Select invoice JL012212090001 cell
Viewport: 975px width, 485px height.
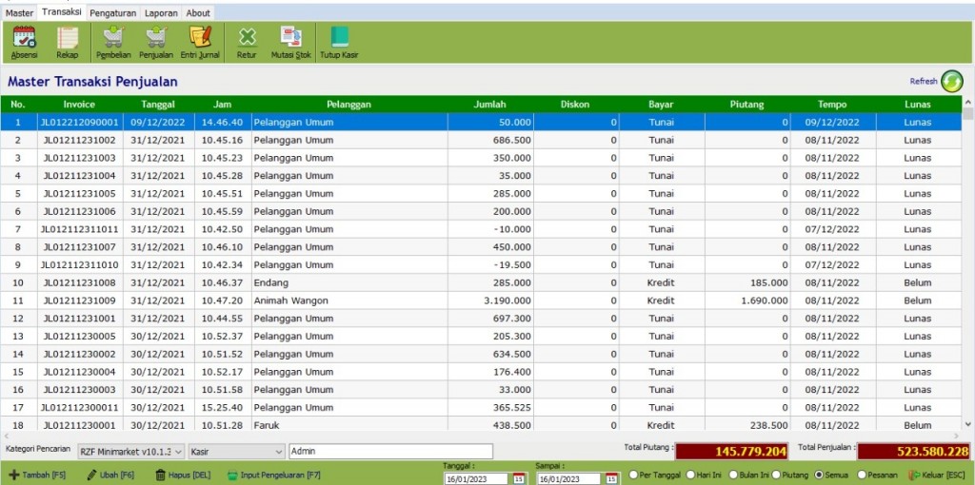pos(80,123)
